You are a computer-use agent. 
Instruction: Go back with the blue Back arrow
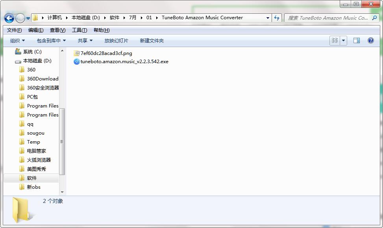pyautogui.click(x=9, y=18)
